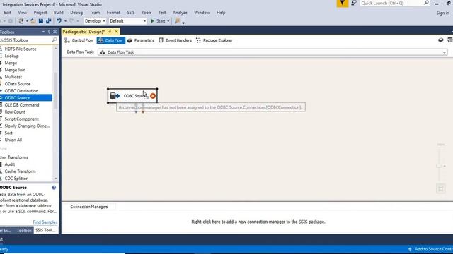Click the ODBC Source help question icon
453x254 pixels.
tap(54, 188)
